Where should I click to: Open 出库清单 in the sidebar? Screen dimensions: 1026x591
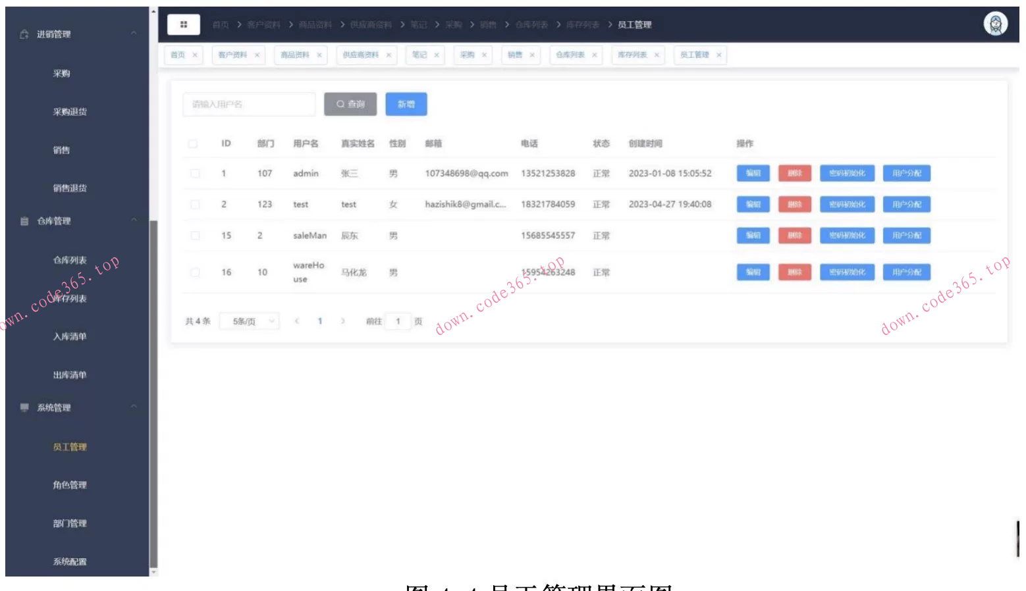(70, 375)
